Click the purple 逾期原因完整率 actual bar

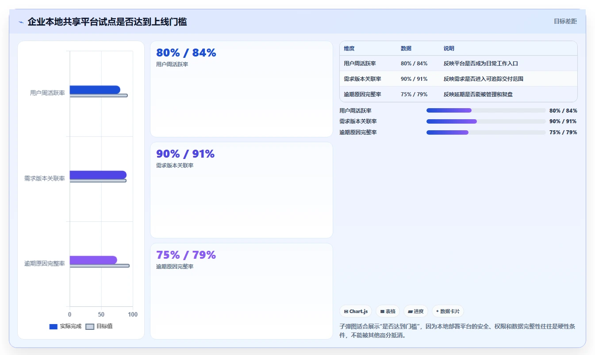[x=93, y=260]
